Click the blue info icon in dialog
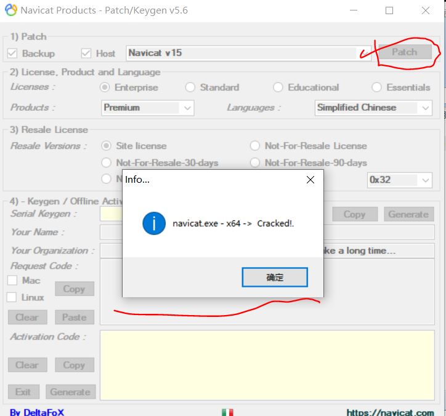 153,223
